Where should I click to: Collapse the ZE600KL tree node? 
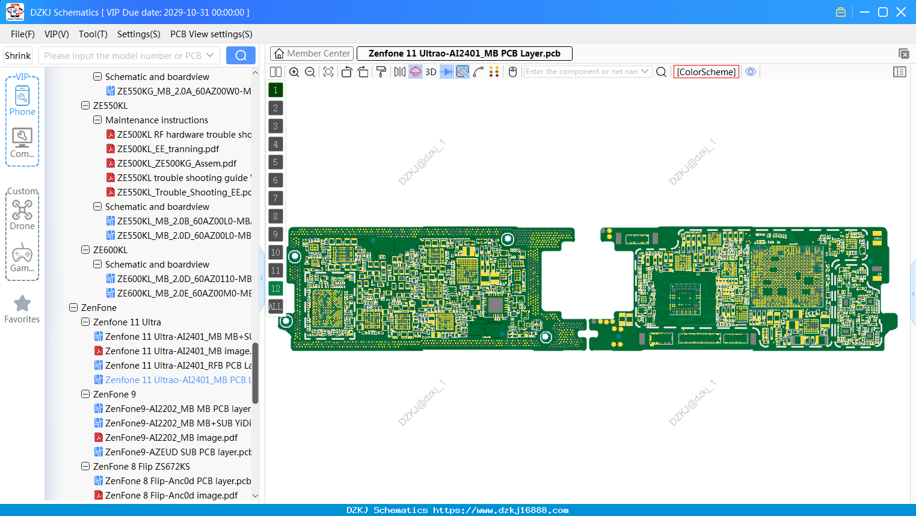tap(85, 250)
